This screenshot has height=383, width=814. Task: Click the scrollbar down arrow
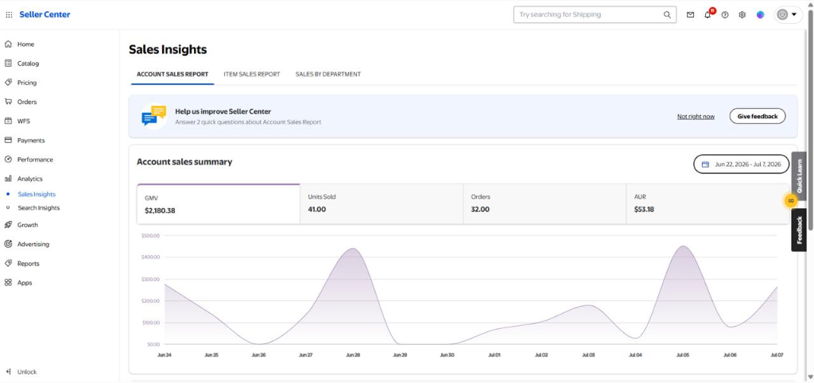[810, 377]
